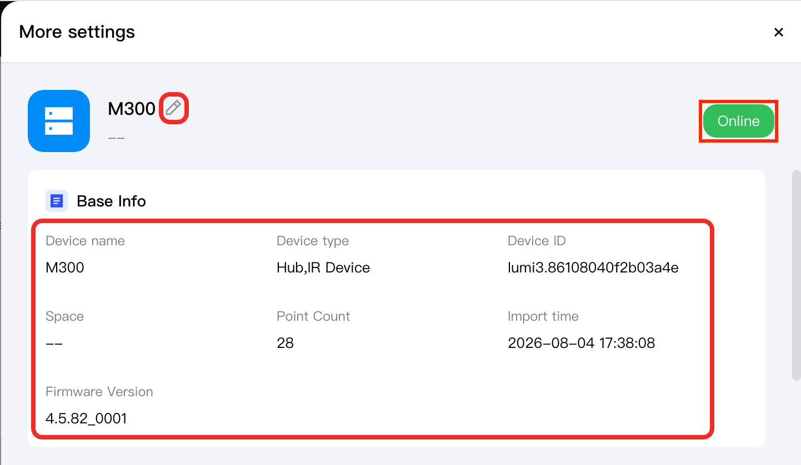Click the Firmware Version value 4.5.82_0001

86,418
